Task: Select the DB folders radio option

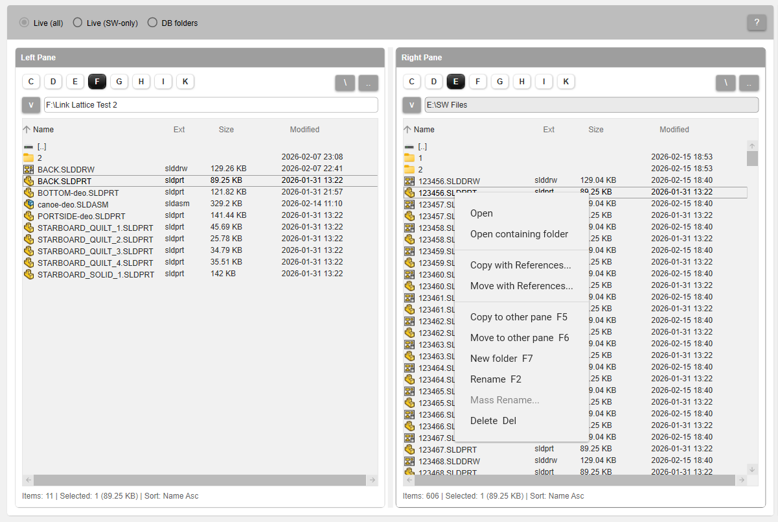Action: [152, 23]
